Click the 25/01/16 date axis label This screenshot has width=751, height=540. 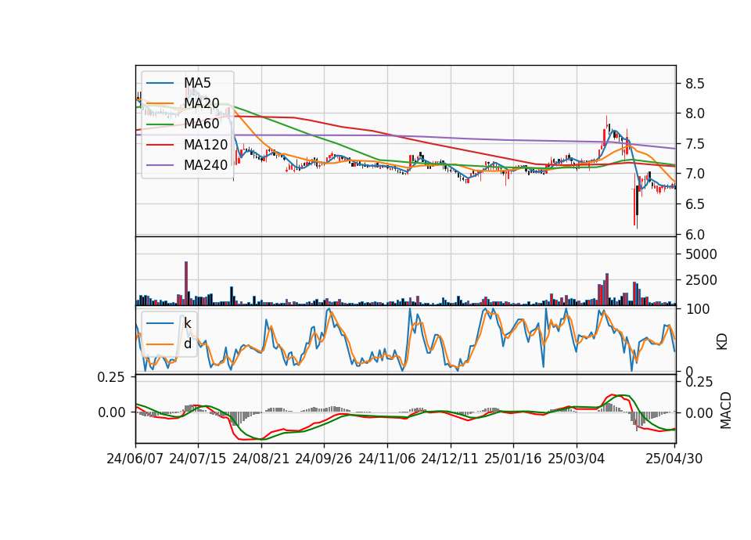pos(513,459)
